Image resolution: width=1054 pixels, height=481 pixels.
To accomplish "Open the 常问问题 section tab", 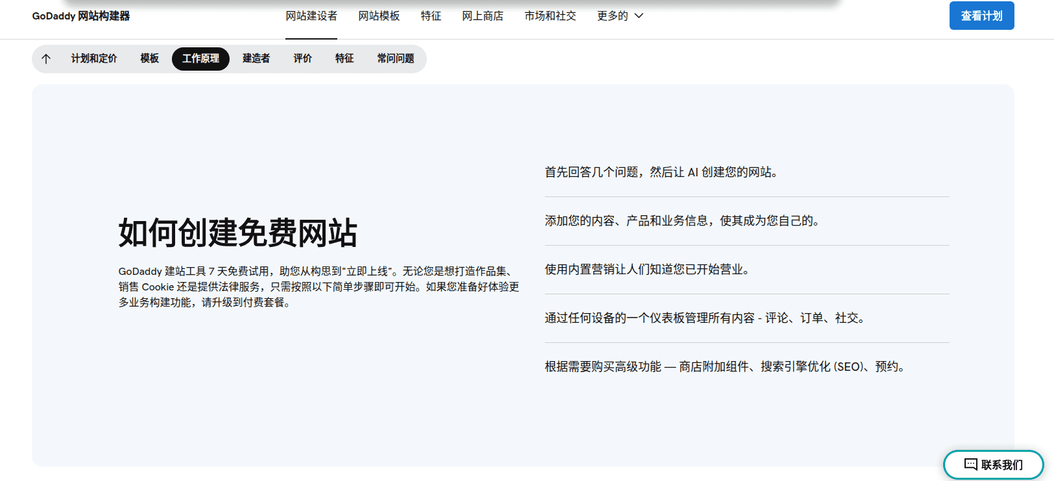I will point(396,59).
